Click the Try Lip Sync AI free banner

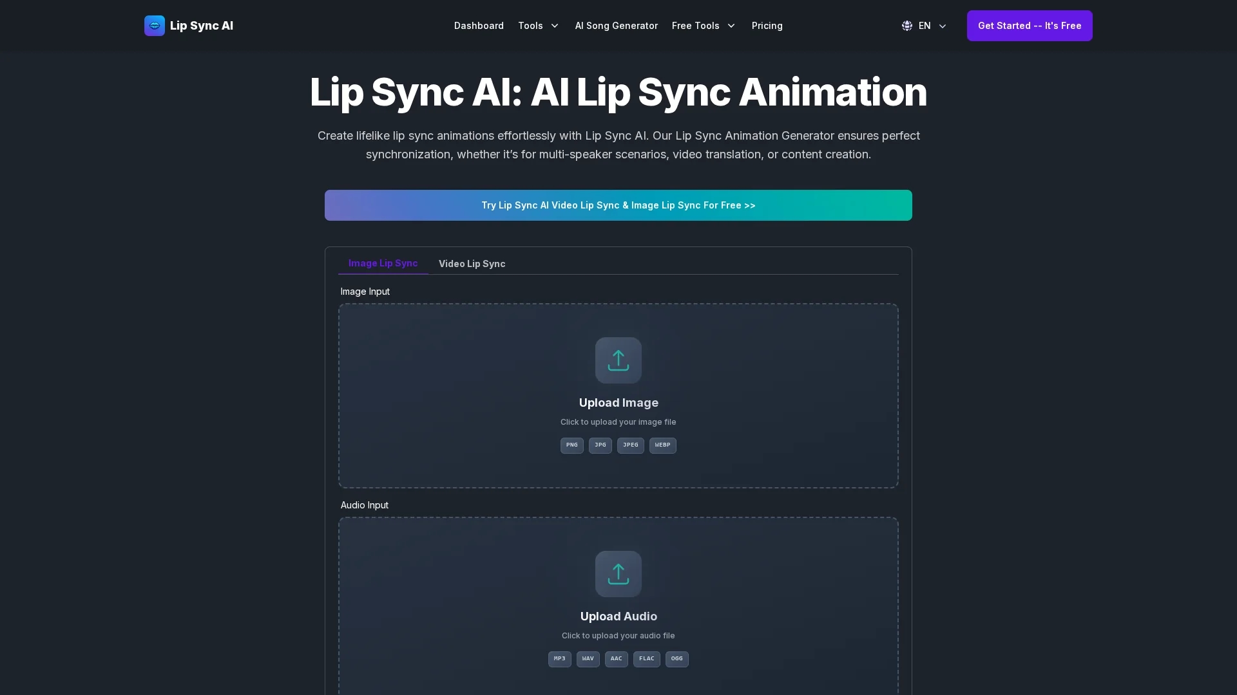pyautogui.click(x=618, y=205)
